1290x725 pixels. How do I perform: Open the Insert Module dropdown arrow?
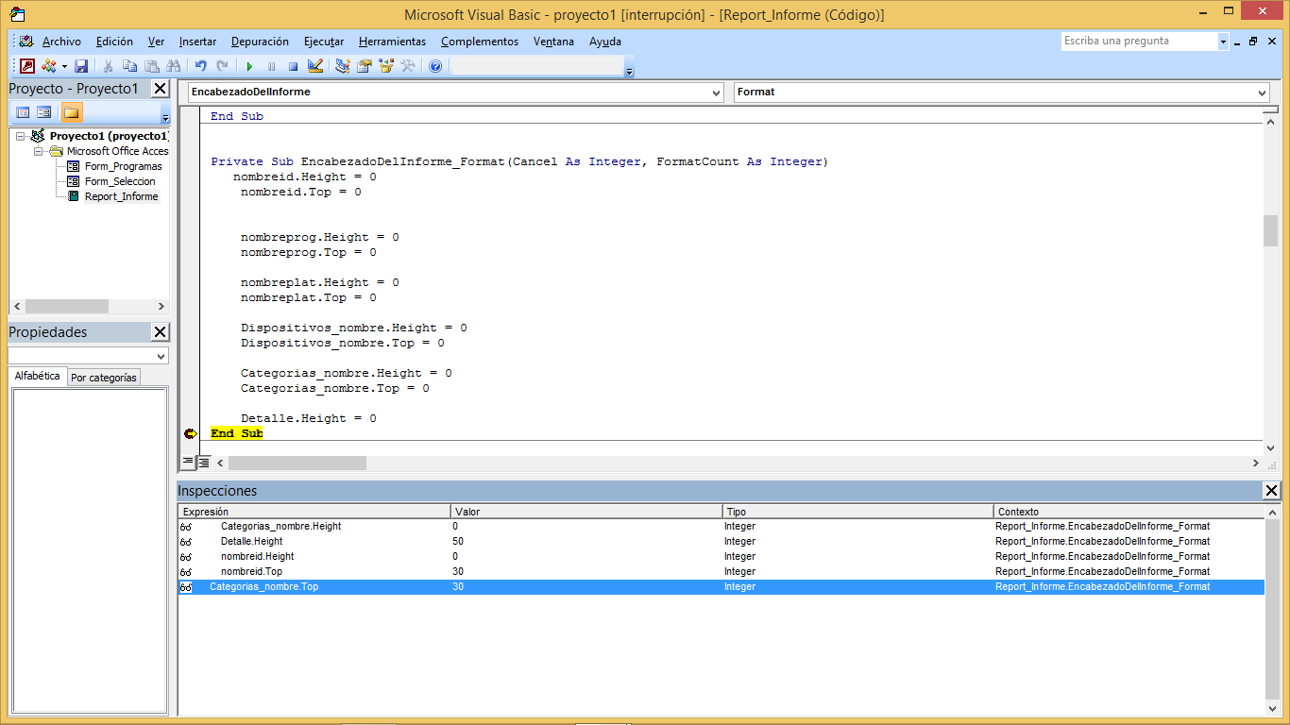click(64, 66)
